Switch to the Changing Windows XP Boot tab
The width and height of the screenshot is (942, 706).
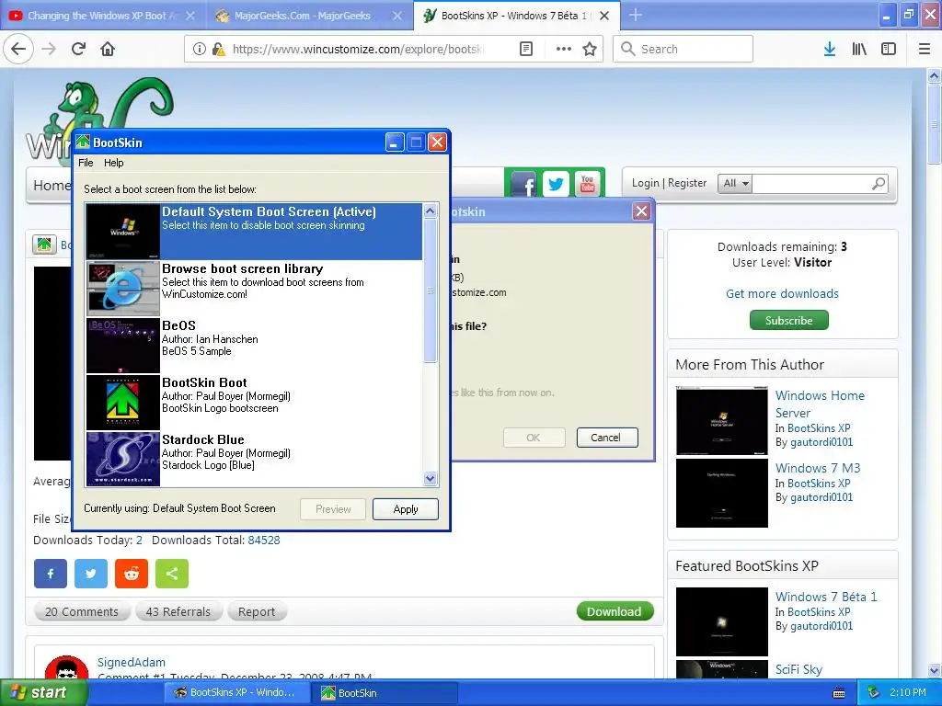pos(102,16)
